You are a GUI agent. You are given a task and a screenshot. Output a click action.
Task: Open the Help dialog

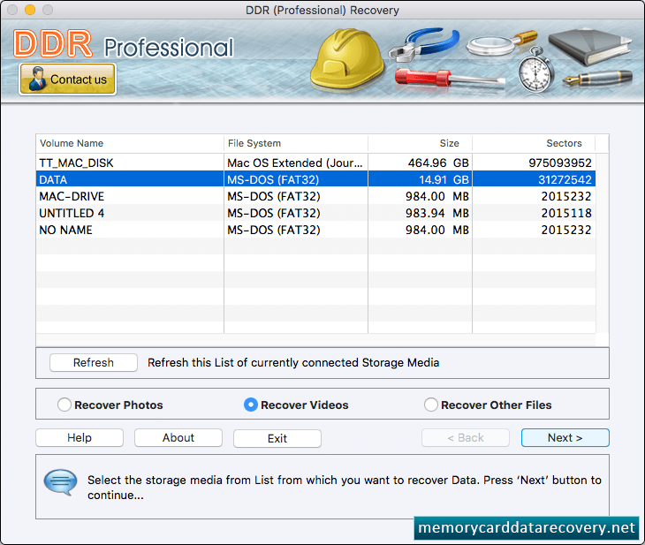tap(80, 437)
